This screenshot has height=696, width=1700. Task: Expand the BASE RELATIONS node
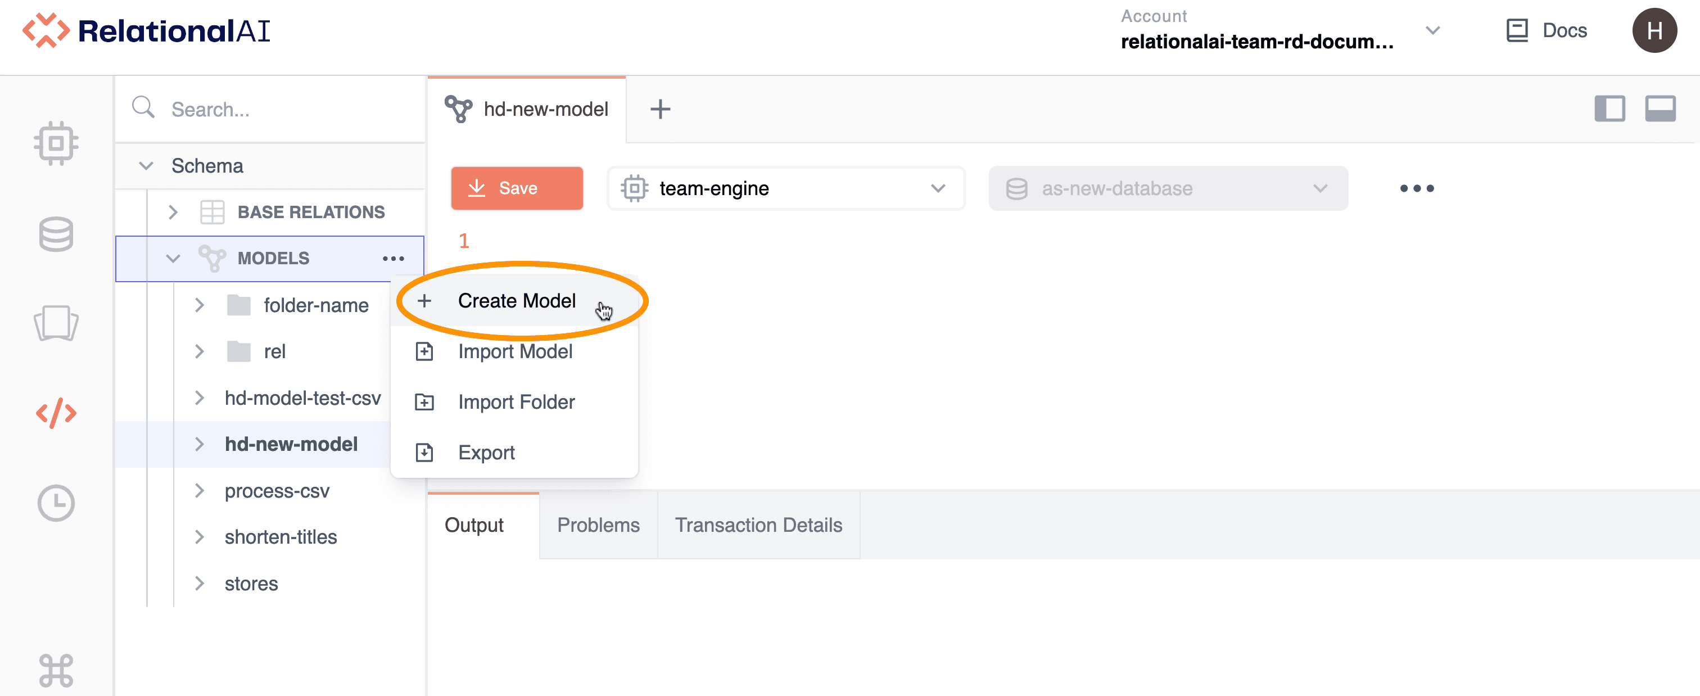coord(173,213)
